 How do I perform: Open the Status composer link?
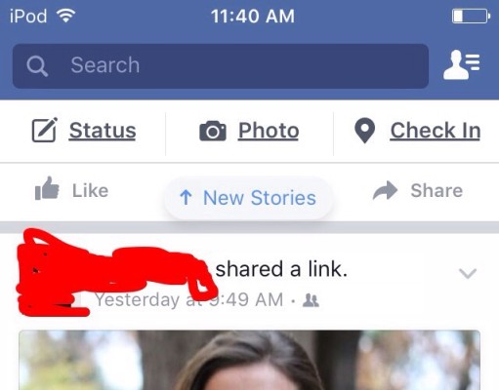(x=103, y=131)
